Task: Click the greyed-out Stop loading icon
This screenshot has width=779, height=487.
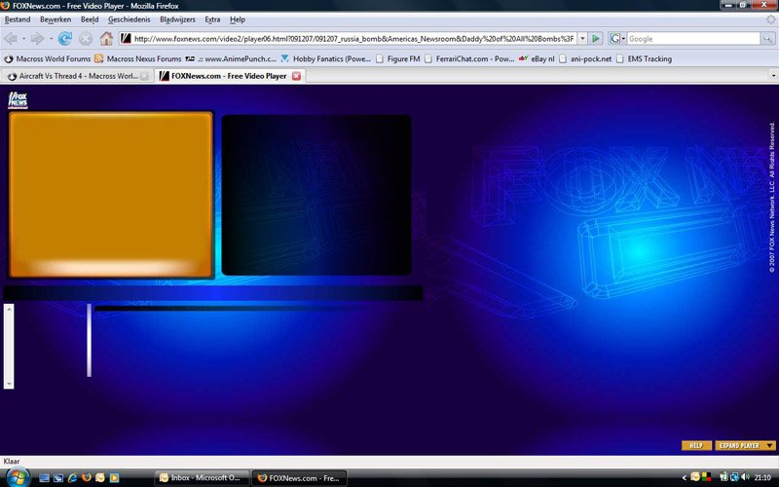Action: 86,38
